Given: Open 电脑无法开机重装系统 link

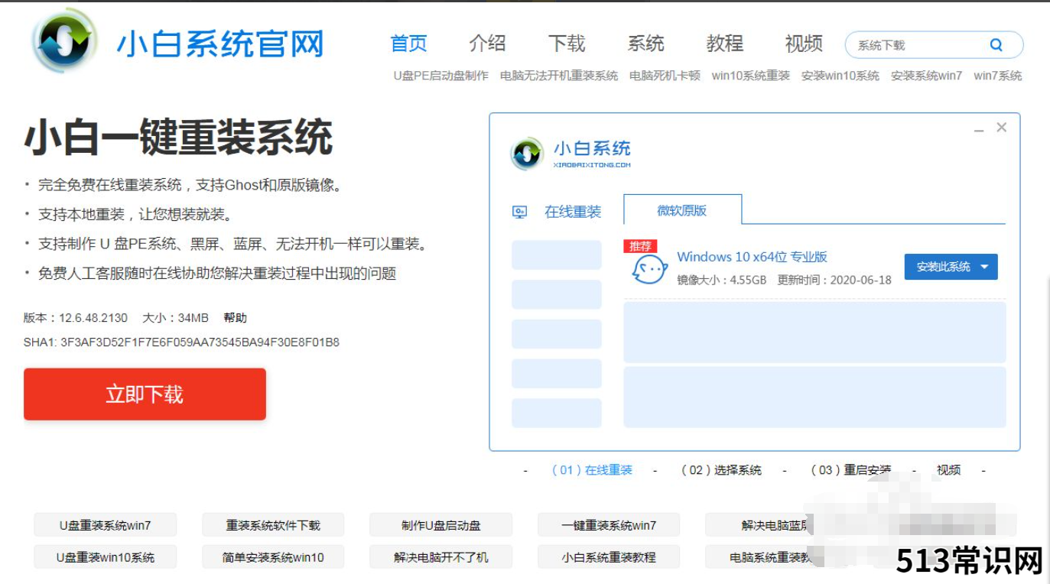Looking at the screenshot, I should [x=559, y=76].
